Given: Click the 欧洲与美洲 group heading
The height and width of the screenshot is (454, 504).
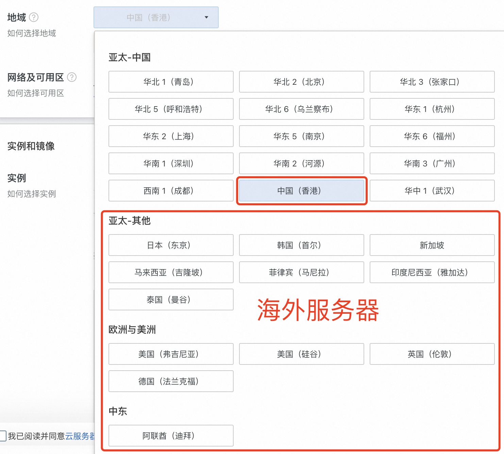Looking at the screenshot, I should (x=132, y=329).
